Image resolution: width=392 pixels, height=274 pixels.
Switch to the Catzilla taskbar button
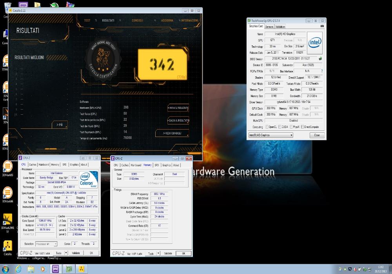81,269
